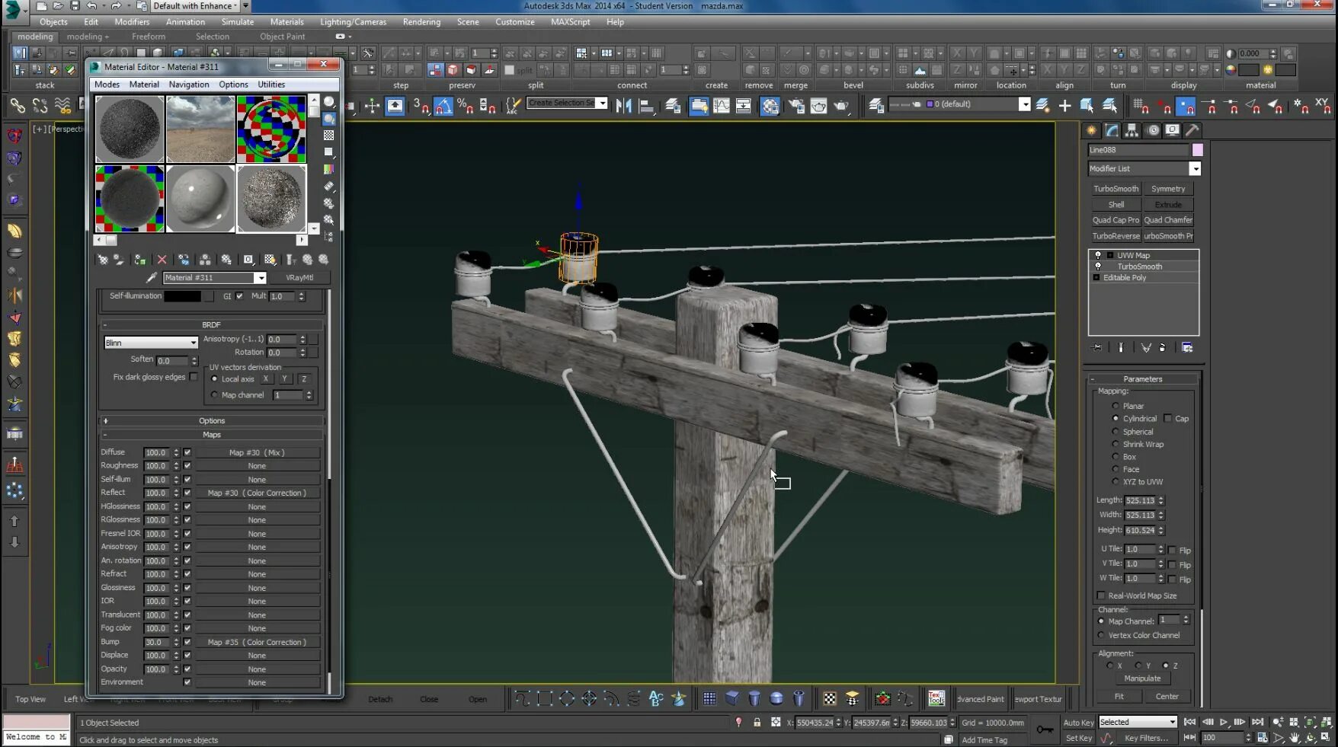
Task: Enable the Cap checkbox
Action: click(1167, 419)
